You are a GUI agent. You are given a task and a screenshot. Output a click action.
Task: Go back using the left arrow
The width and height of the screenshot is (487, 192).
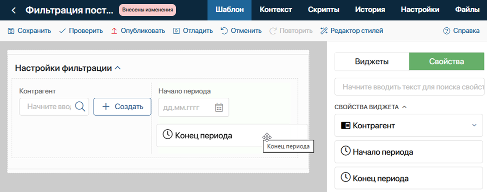click(x=13, y=10)
